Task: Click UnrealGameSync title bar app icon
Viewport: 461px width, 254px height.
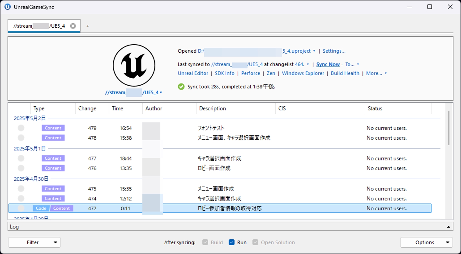Action: (x=7, y=7)
